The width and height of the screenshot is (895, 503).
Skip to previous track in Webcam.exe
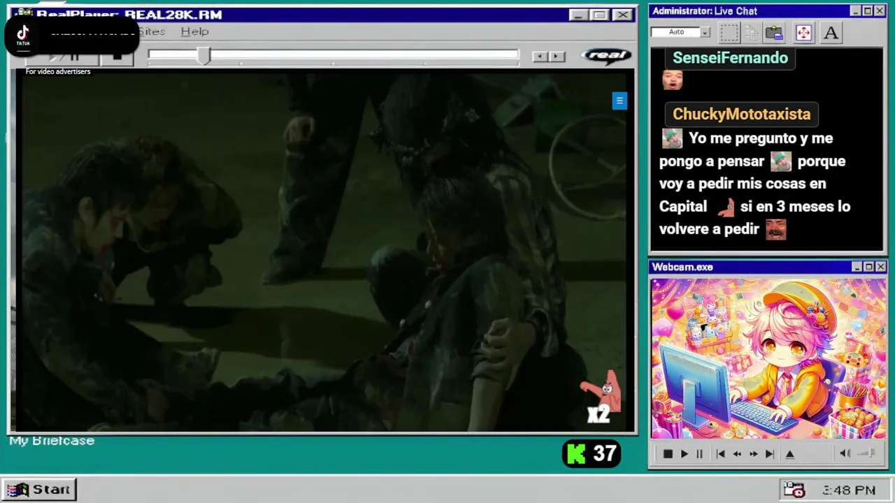tap(720, 454)
